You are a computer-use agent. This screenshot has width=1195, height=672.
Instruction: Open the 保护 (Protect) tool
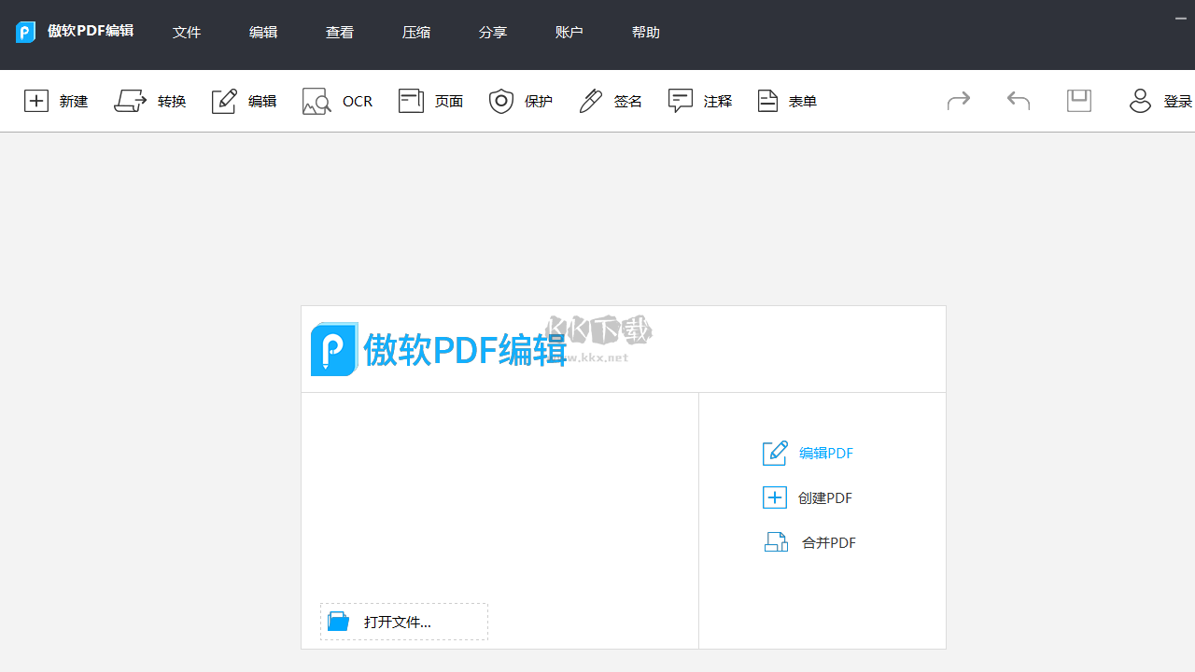tap(520, 101)
